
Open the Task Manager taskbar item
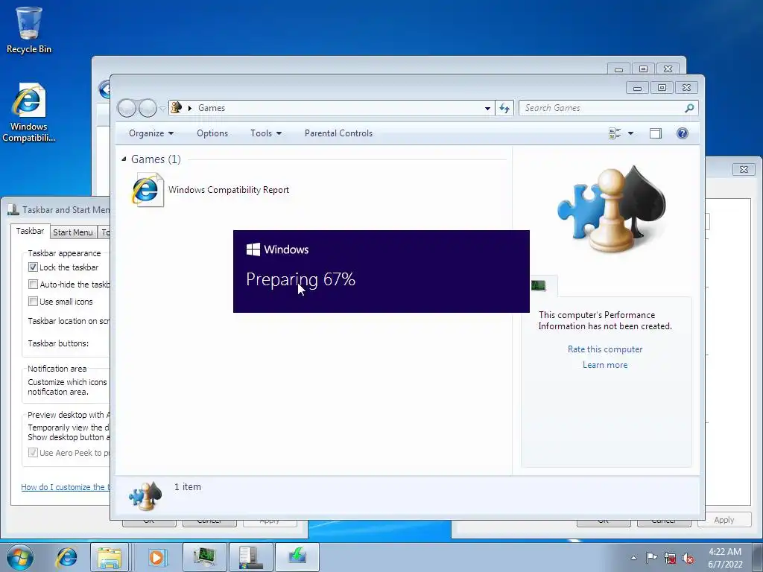point(204,557)
